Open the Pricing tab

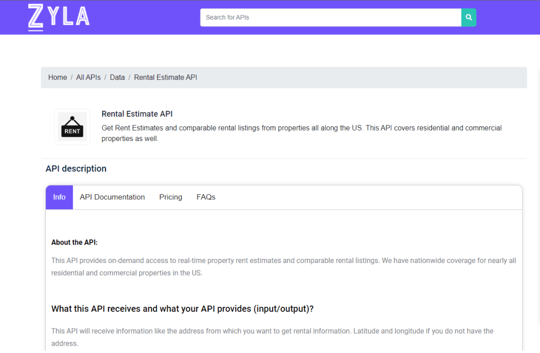click(170, 197)
